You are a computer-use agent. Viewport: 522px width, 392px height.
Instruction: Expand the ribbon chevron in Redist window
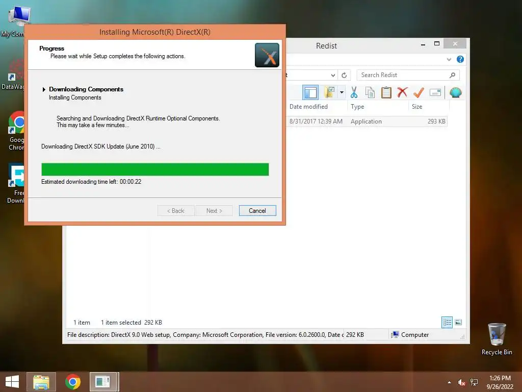(449, 59)
